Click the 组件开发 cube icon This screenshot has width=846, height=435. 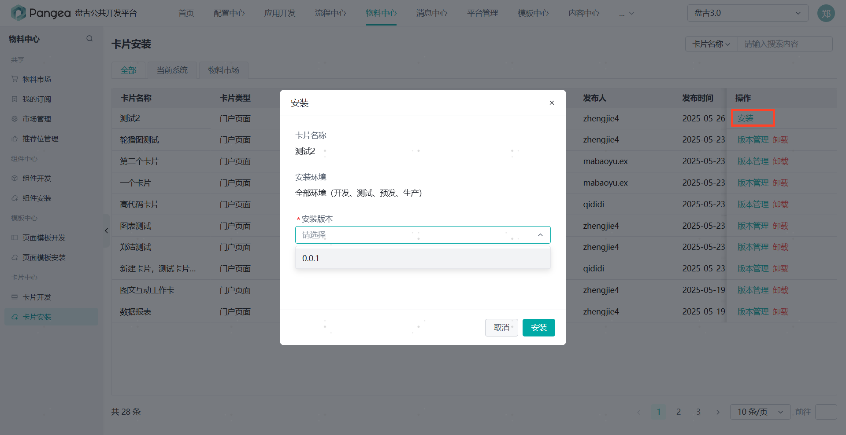click(15, 178)
